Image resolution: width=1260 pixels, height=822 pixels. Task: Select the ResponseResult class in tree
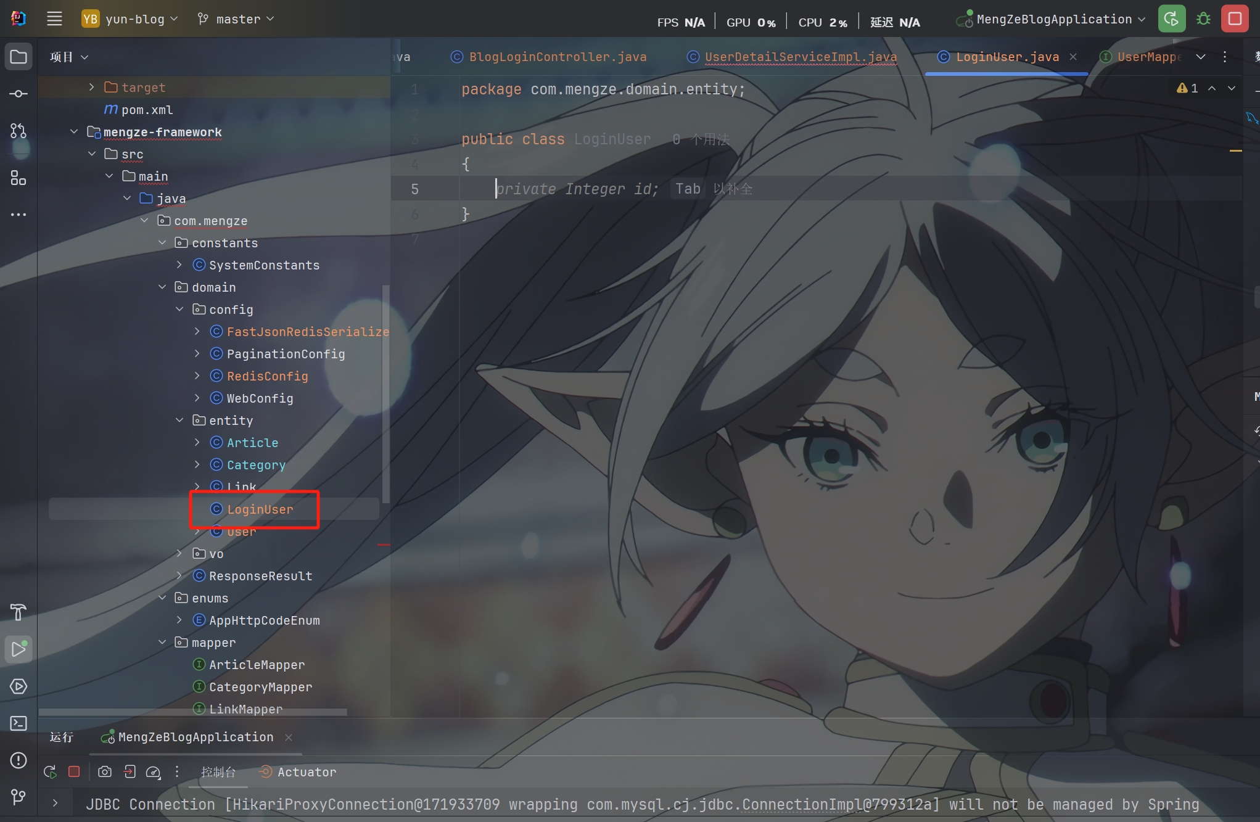click(x=260, y=576)
